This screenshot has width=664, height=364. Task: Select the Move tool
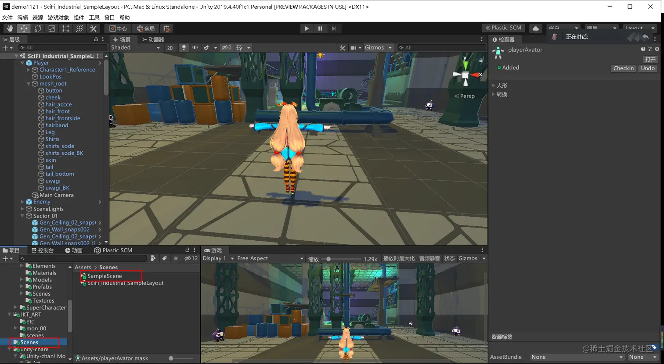tap(24, 29)
